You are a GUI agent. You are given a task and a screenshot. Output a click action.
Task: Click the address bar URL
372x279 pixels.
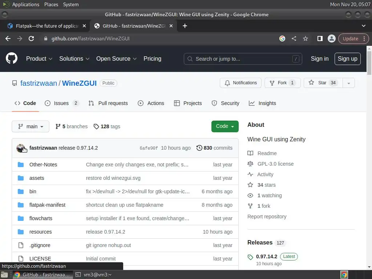90,39
